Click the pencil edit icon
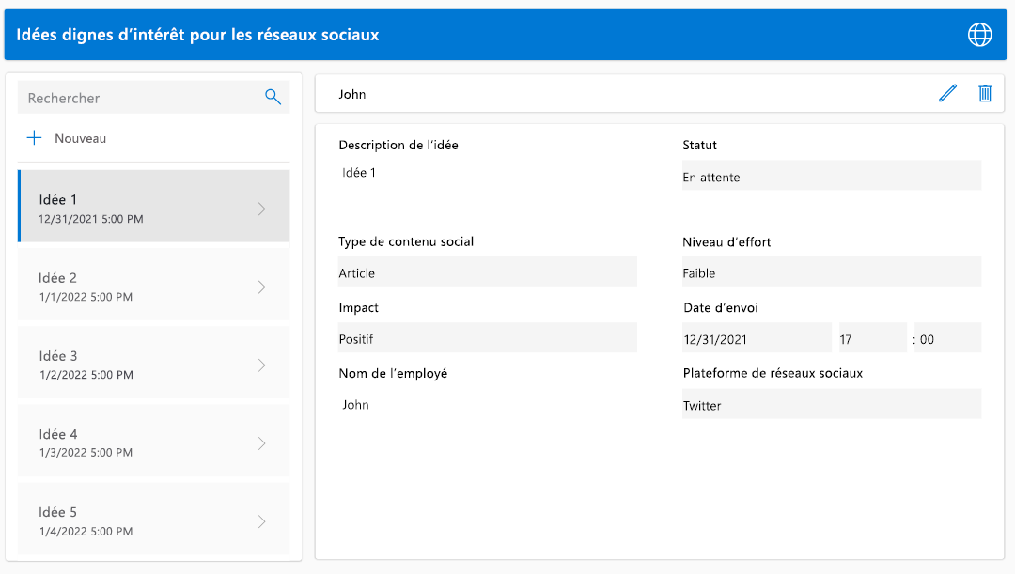Screen dimensions: 1015x574 click(947, 93)
